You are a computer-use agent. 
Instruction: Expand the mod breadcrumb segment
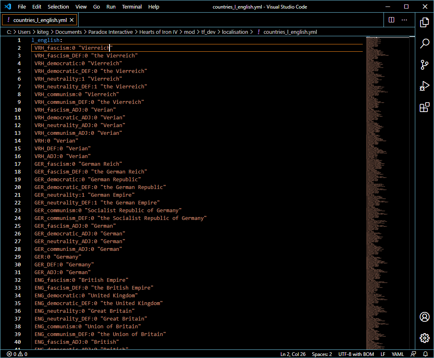click(189, 32)
